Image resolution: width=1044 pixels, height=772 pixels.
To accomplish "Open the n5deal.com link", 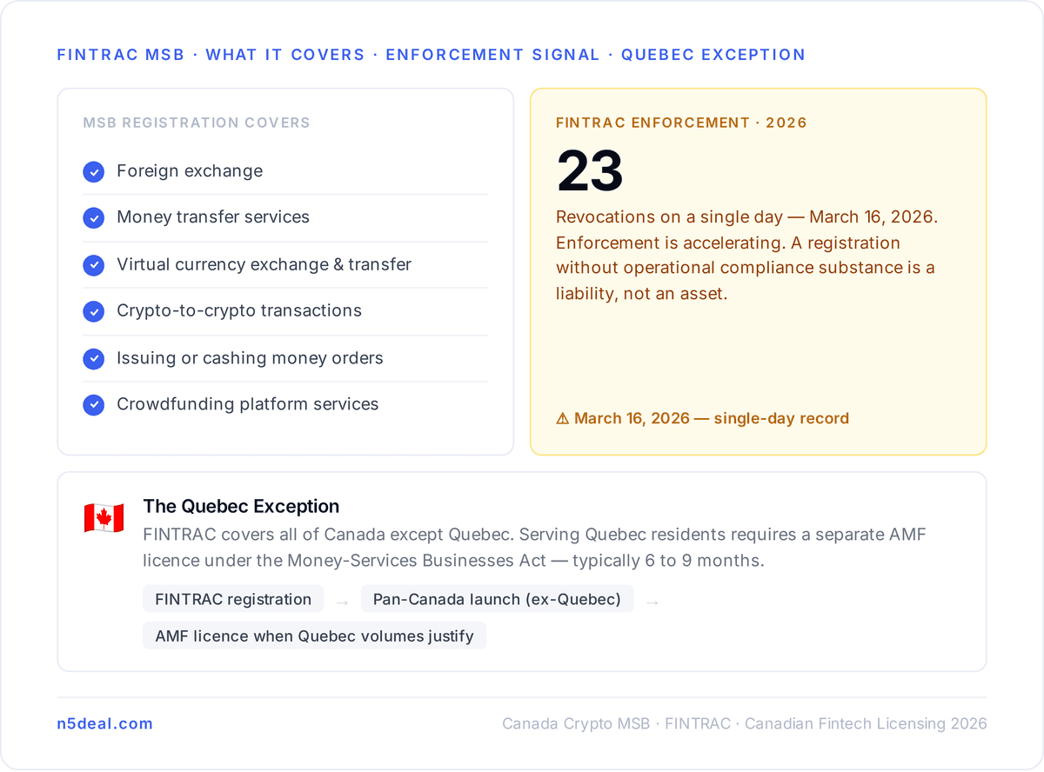I will coord(105,723).
